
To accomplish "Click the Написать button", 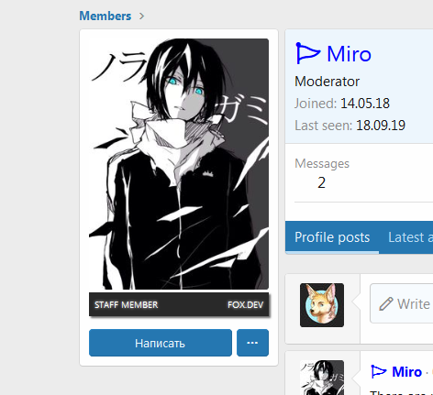I will pyautogui.click(x=161, y=343).
